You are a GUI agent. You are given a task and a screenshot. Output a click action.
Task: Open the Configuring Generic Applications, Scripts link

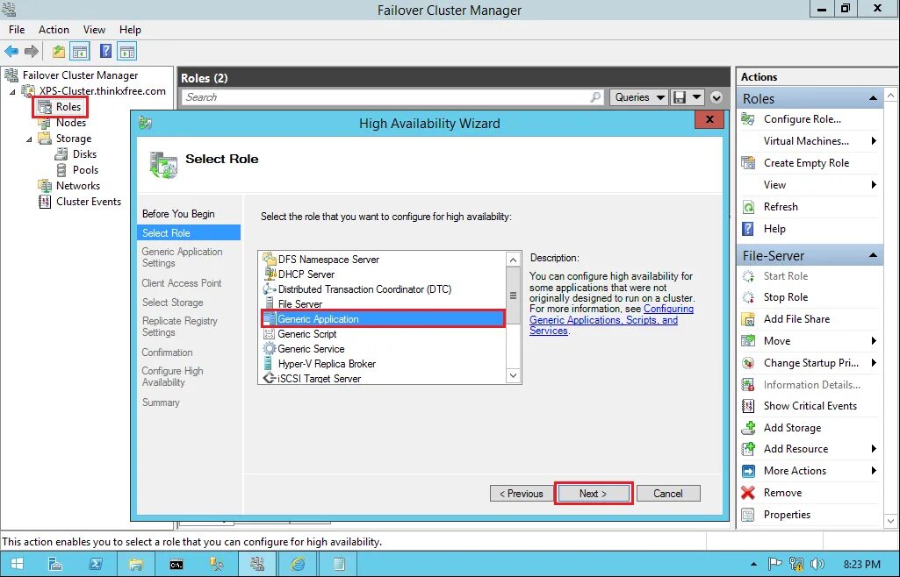coord(611,320)
